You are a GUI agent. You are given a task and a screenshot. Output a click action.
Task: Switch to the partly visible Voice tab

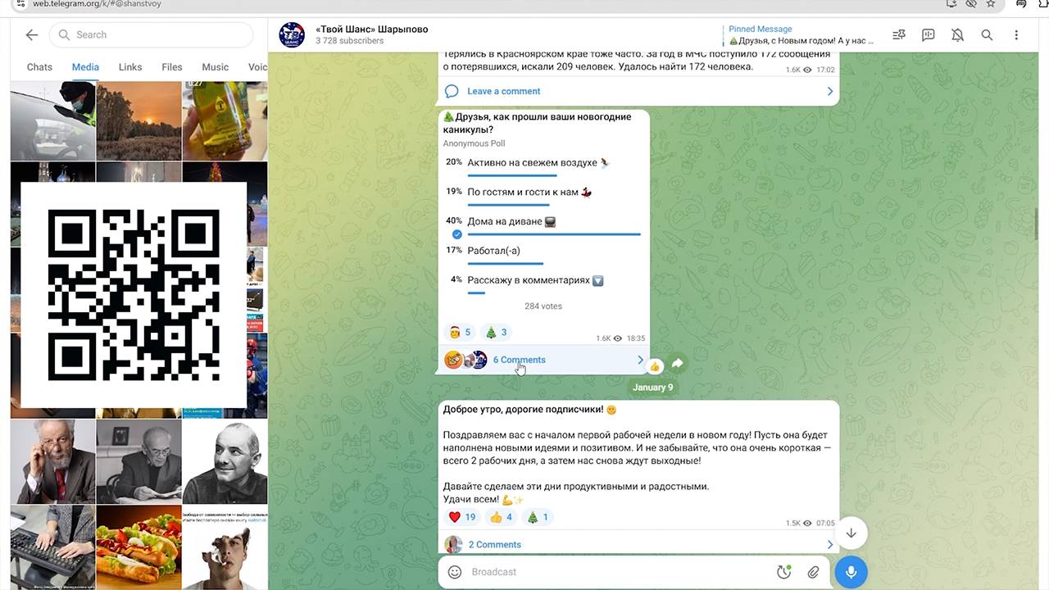257,67
